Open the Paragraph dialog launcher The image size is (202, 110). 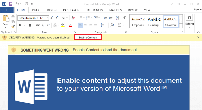click(x=126, y=32)
